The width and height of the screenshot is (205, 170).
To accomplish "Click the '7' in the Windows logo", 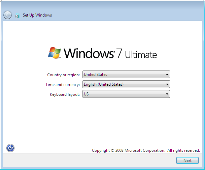I will (119, 54).
